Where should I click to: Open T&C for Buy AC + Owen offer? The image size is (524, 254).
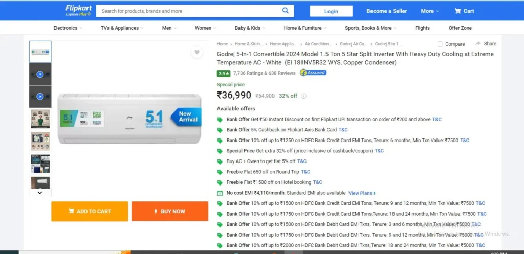[302, 161]
